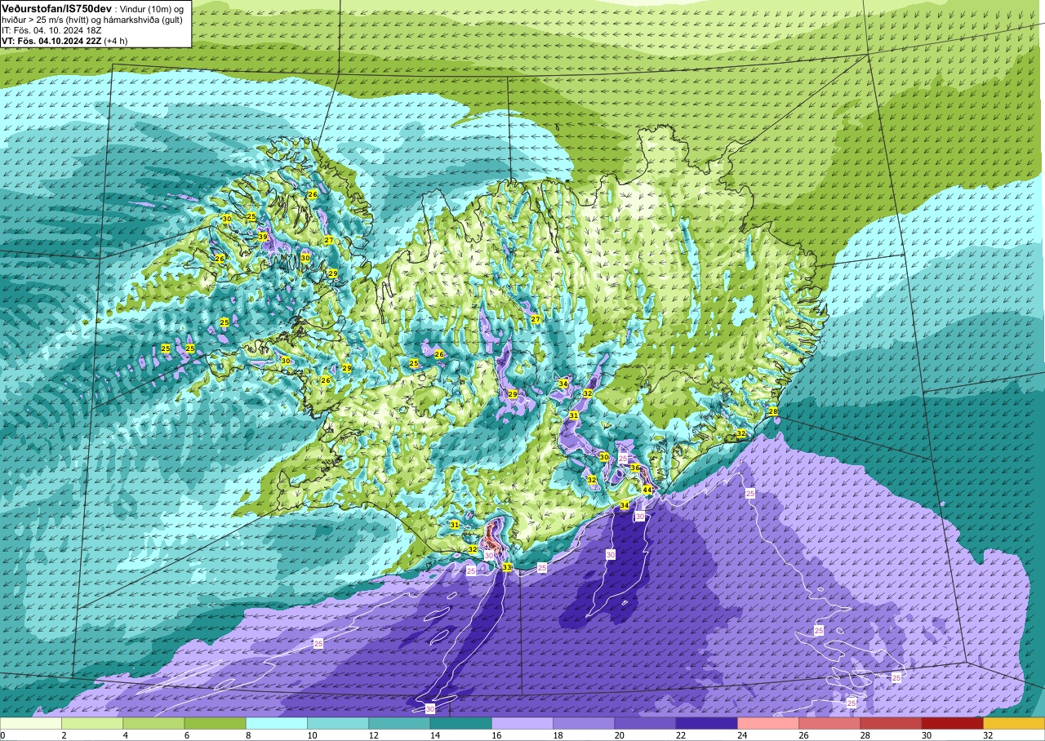
Task: Pick the 26–28 salmon legend swatch
Action: 829,724
